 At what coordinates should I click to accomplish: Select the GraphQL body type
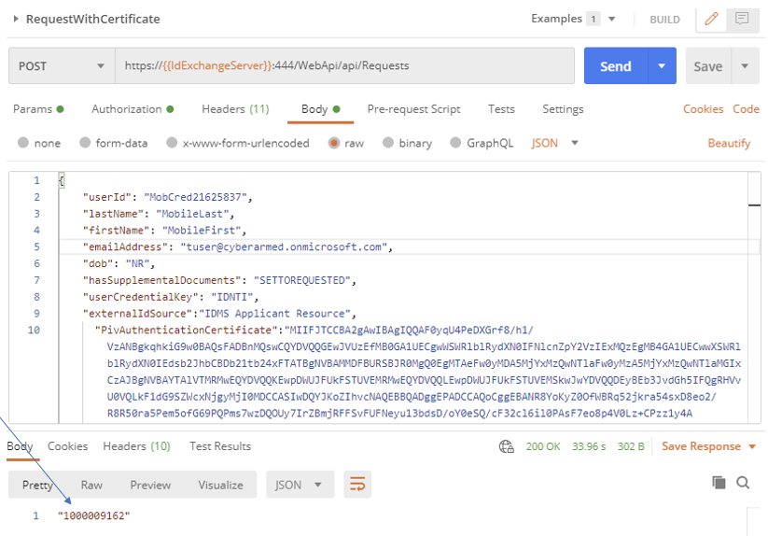tap(455, 143)
